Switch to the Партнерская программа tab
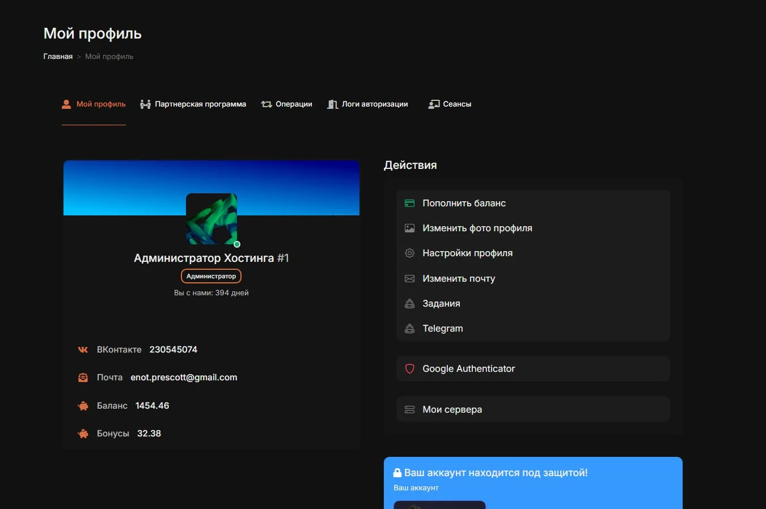Screen dimensions: 766x509 click(x=193, y=104)
